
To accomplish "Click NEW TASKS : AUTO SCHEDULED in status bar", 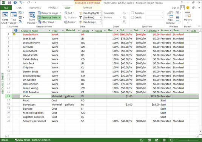I will click(33, 140).
